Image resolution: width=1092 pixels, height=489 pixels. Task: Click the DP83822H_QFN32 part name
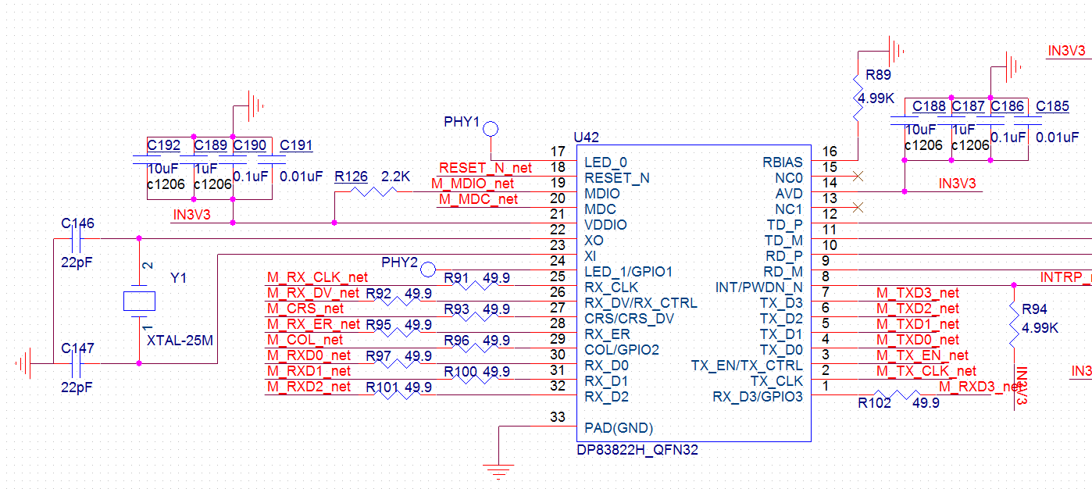[637, 450]
